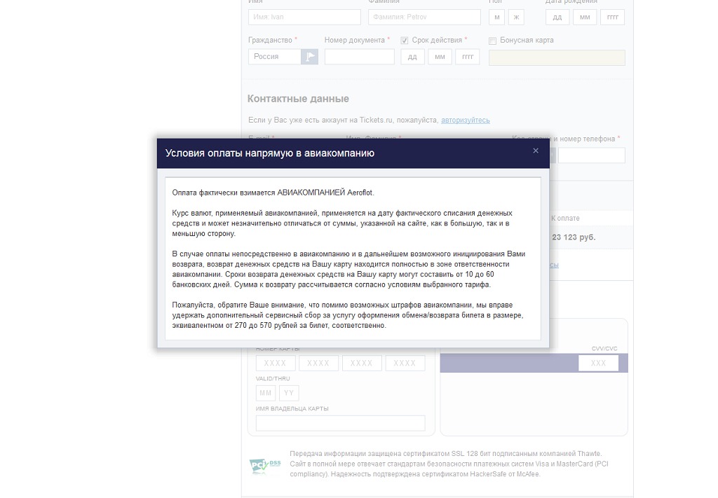This screenshot has width=718, height=498.
Task: Click the авторизуйтесь login link
Action: tap(465, 120)
